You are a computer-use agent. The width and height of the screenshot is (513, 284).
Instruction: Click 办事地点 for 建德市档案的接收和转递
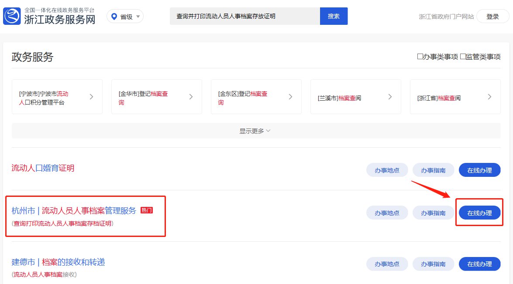coord(387,264)
